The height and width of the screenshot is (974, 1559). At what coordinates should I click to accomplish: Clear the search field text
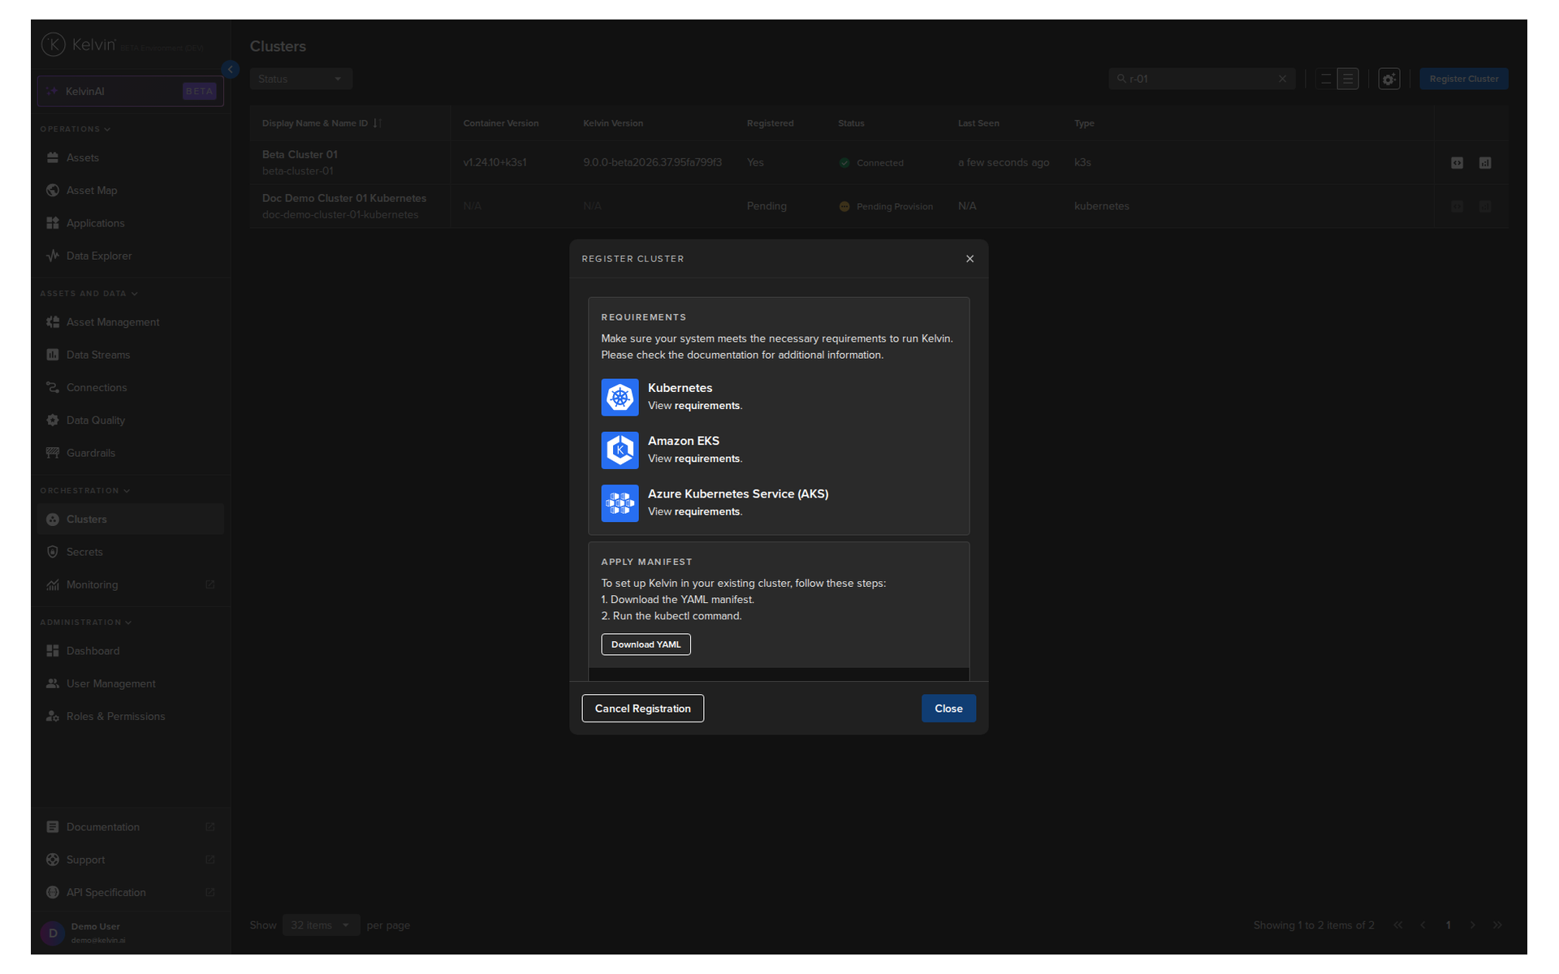pos(1282,79)
